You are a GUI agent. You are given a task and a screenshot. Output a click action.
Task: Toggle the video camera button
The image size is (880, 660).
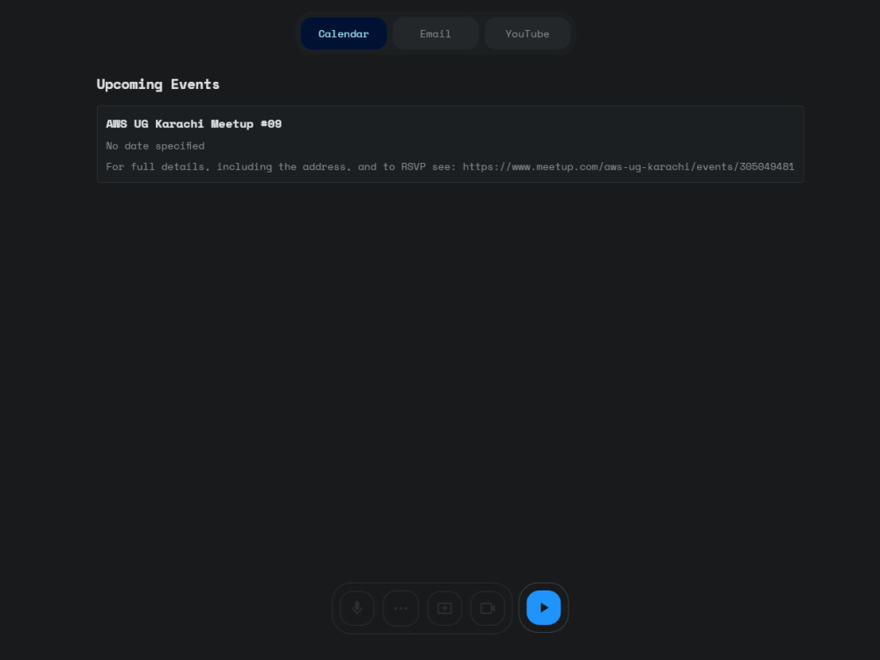point(488,608)
